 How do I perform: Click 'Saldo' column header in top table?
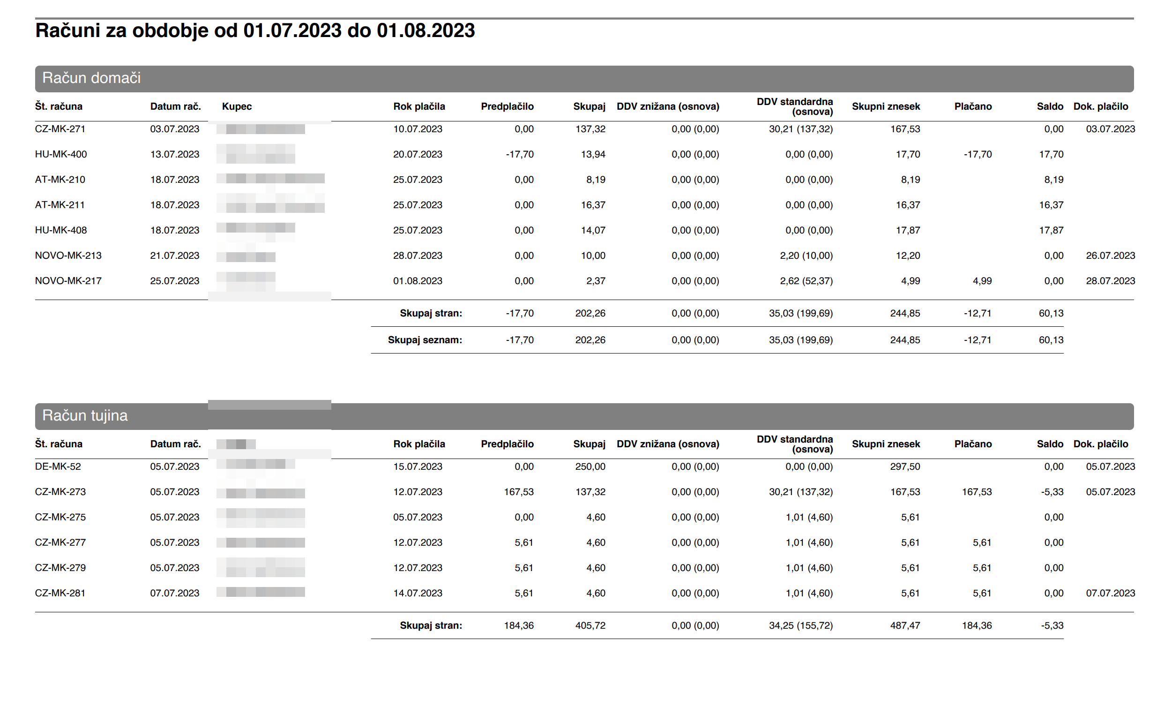1050,106
